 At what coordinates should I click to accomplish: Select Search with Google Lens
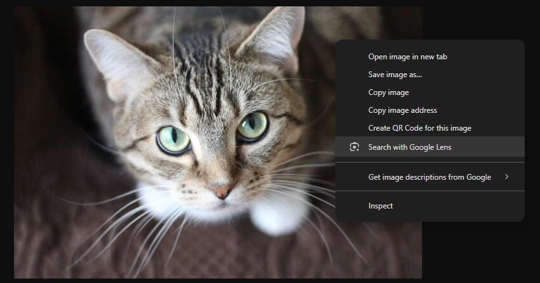point(409,147)
